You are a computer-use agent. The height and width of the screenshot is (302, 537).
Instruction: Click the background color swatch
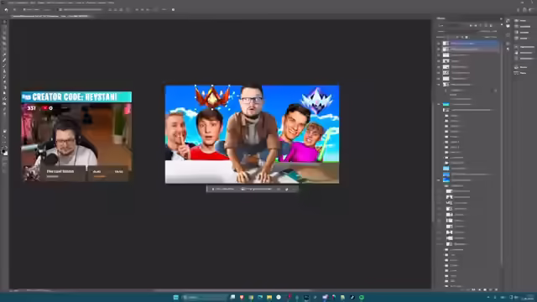click(6, 154)
